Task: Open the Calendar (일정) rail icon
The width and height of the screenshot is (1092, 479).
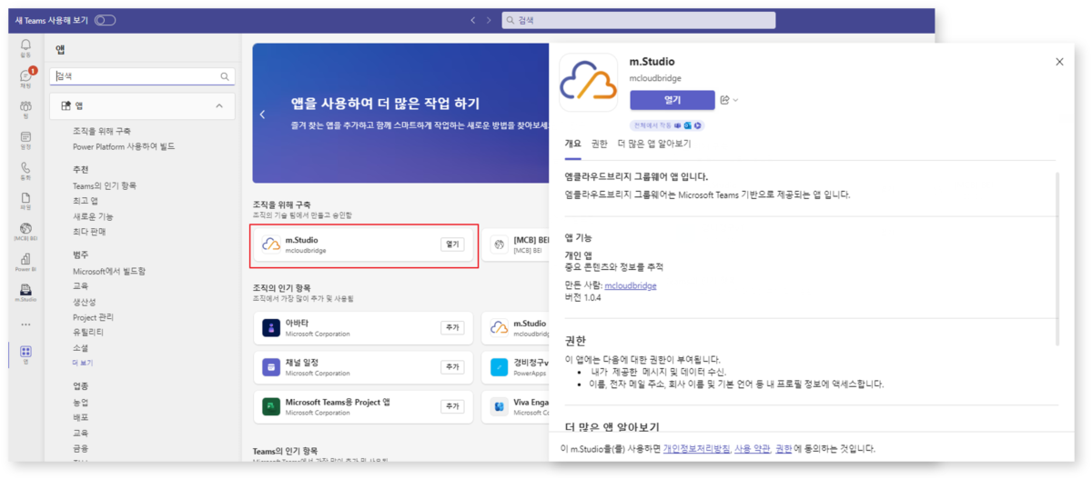Action: coord(25,139)
